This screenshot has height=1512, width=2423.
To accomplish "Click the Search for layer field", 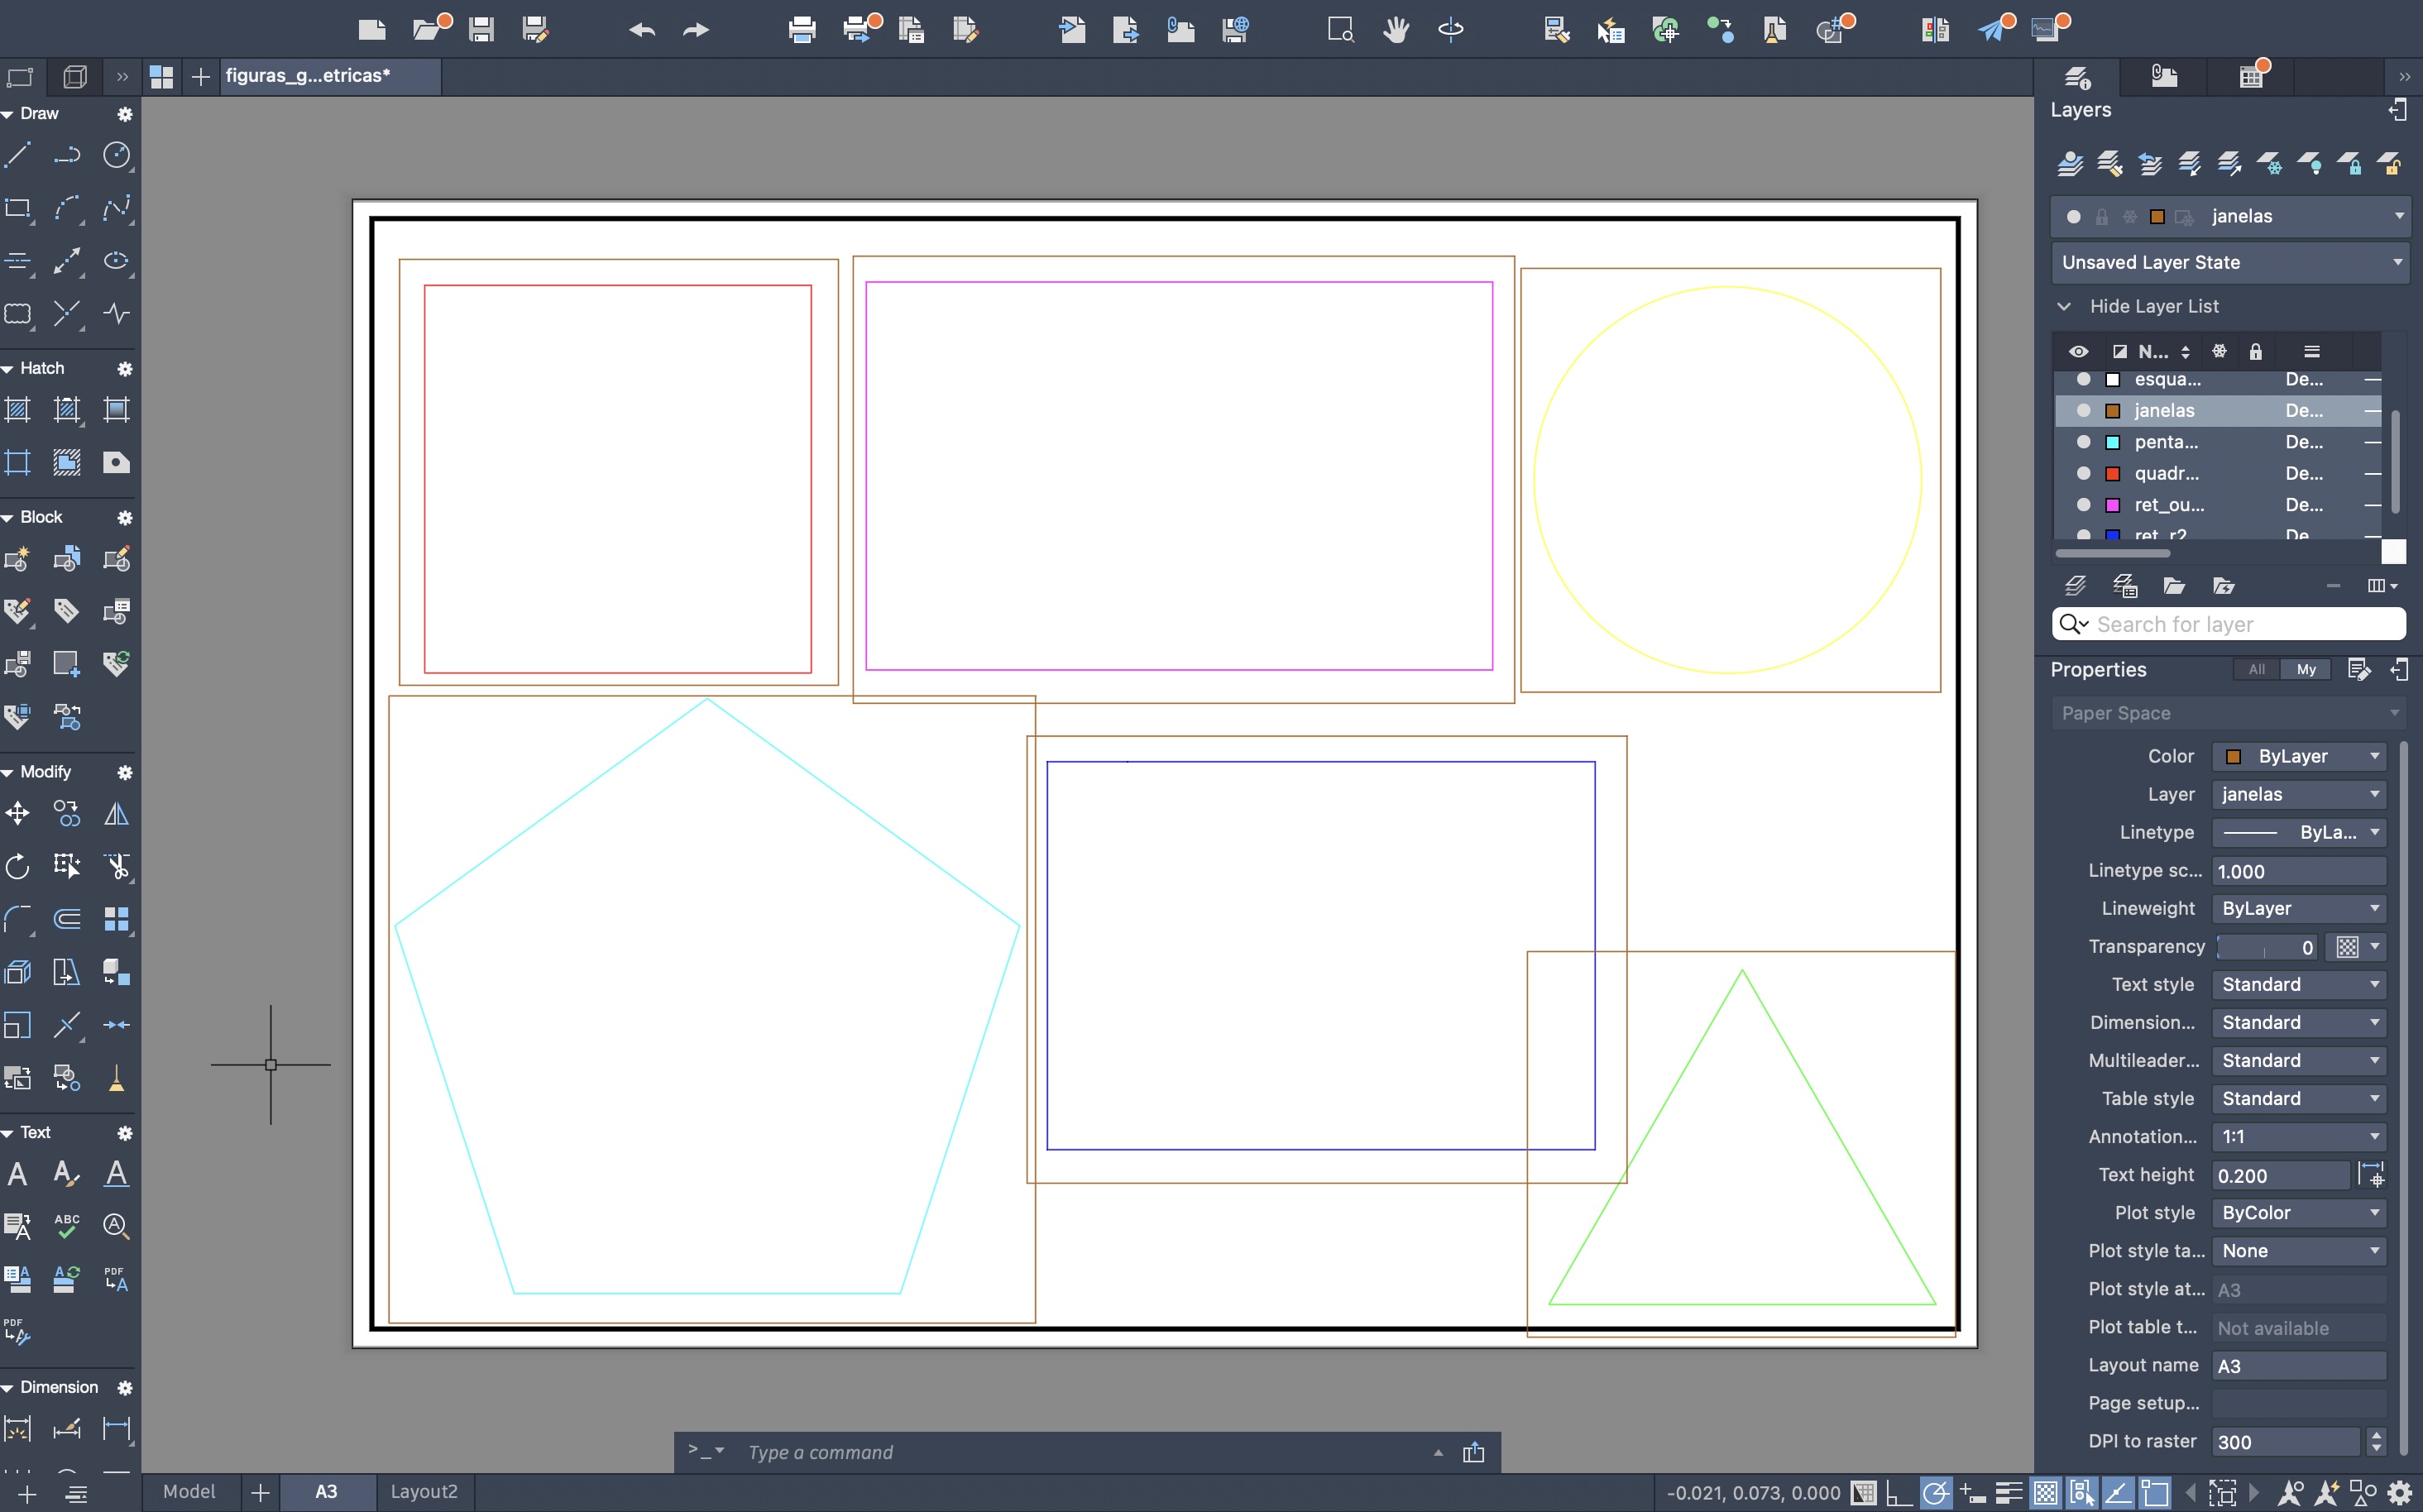I will [2240, 624].
